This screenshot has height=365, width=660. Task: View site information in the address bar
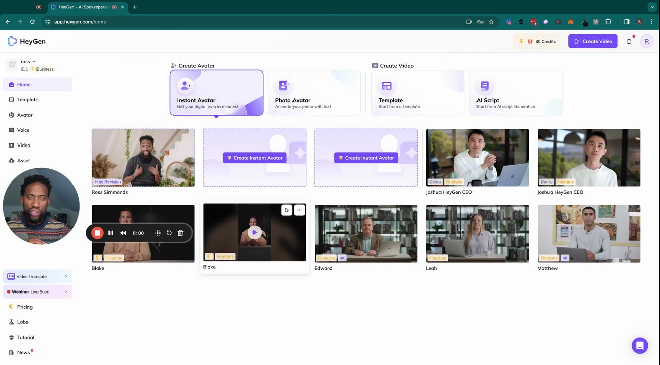click(x=47, y=22)
